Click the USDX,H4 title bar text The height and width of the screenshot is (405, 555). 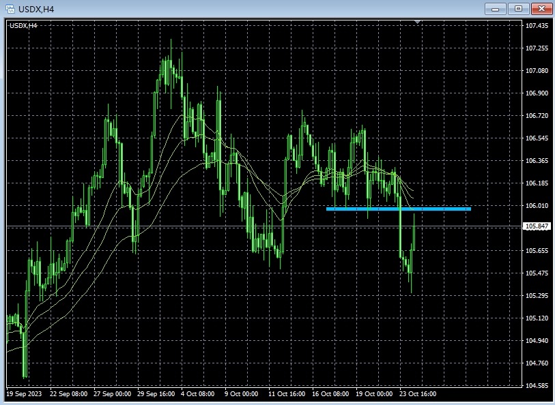pos(38,8)
